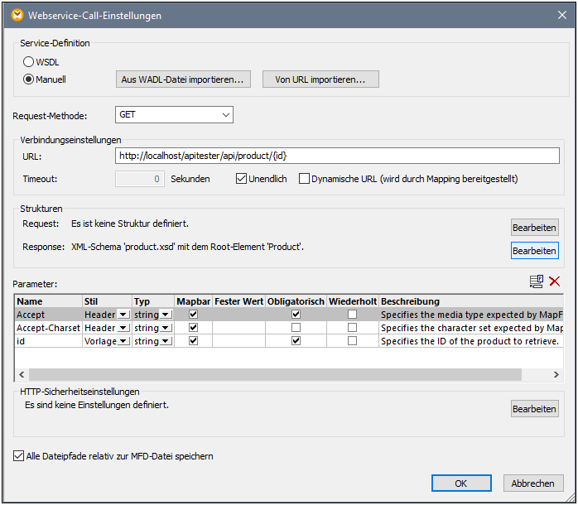Image resolution: width=578 pixels, height=505 pixels.
Task: Open Typ dropdown for id row
Action: pos(166,341)
